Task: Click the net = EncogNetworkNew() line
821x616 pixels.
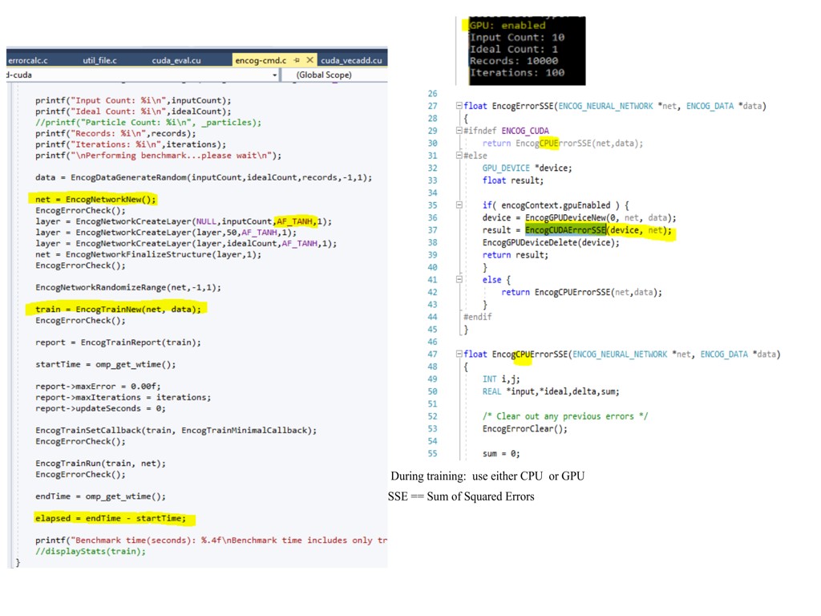Action: coord(95,199)
